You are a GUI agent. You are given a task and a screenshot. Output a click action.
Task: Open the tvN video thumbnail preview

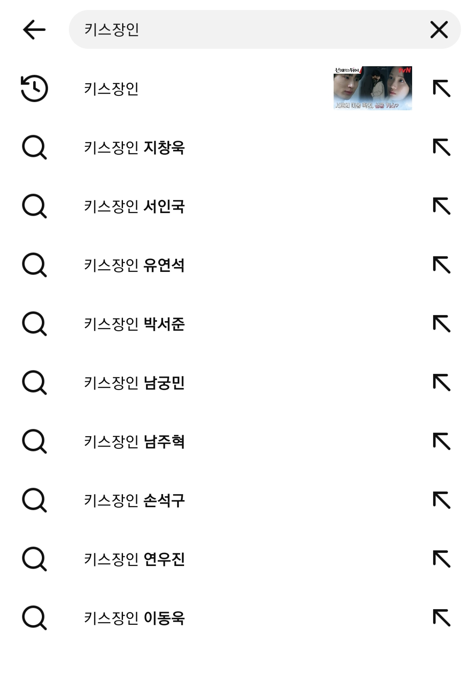372,88
